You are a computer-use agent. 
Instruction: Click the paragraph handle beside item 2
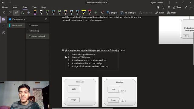66,57
